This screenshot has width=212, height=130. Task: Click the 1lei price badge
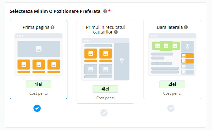(x=38, y=84)
